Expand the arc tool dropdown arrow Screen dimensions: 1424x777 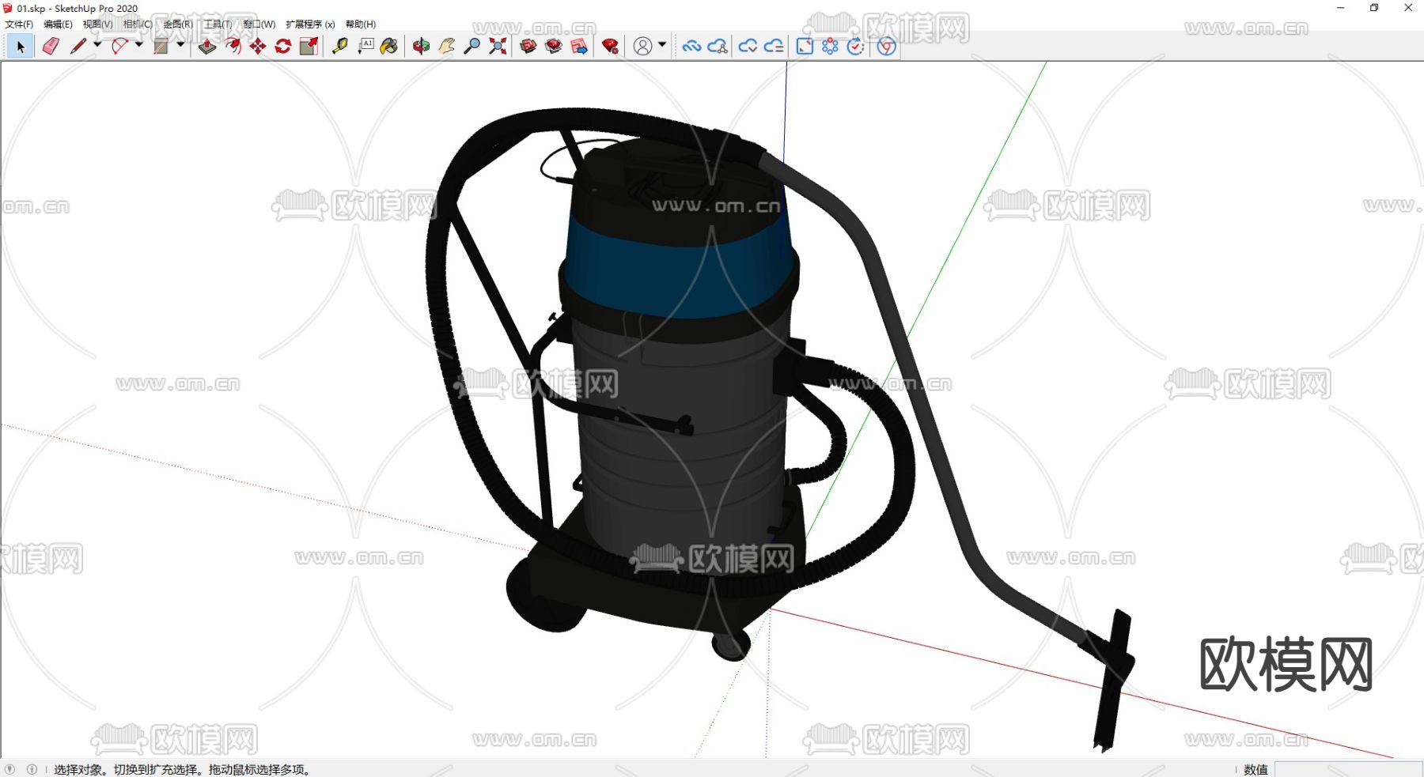[139, 45]
